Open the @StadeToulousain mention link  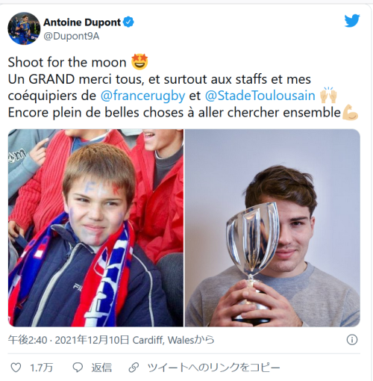[x=260, y=96]
